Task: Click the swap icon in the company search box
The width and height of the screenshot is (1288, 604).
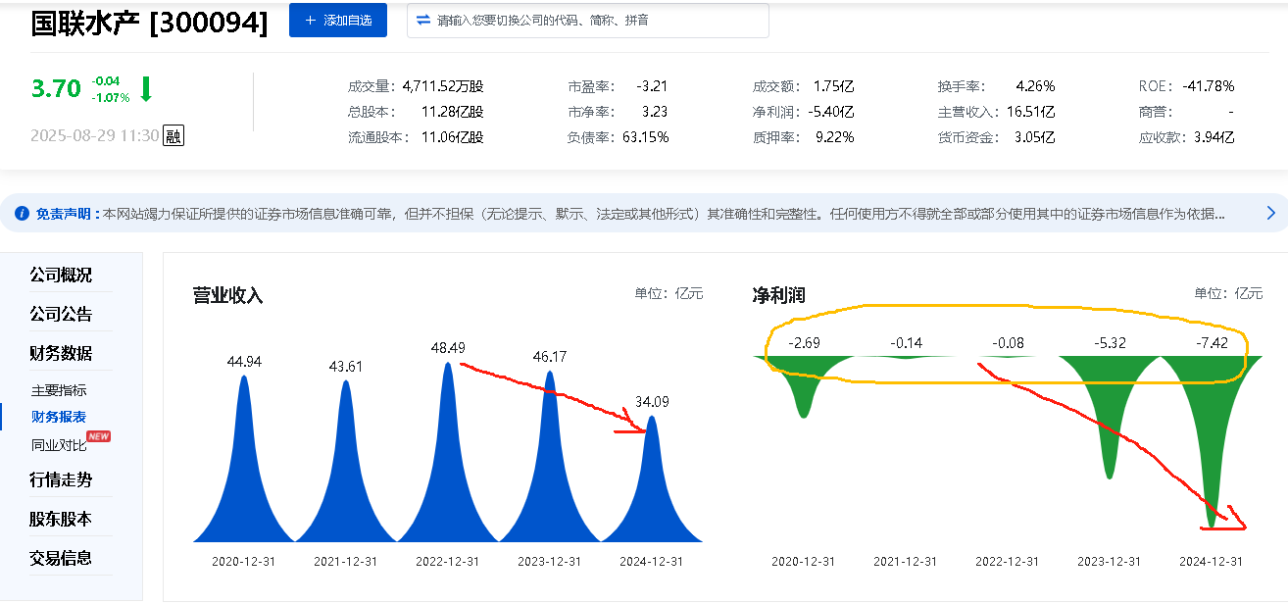Action: 423,20
